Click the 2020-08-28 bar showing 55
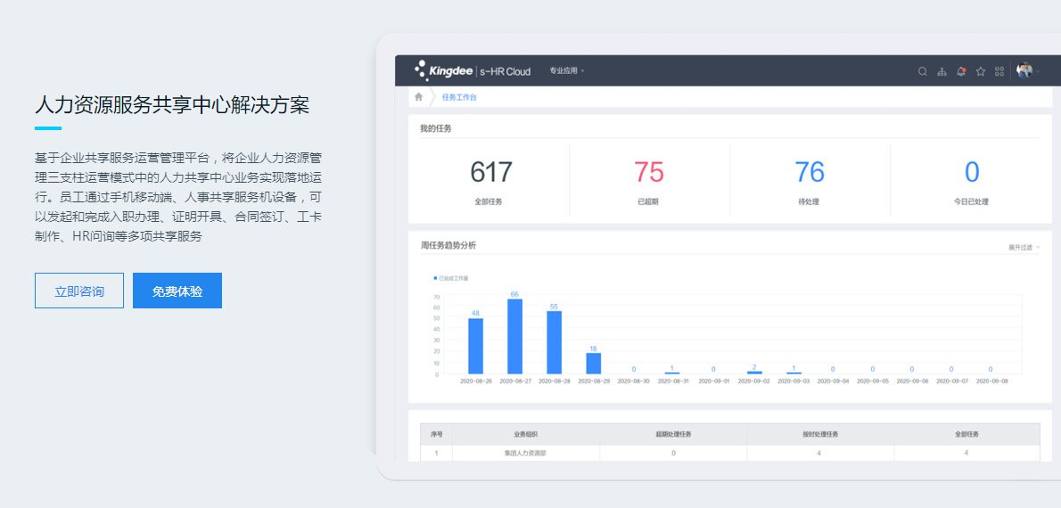Viewport: 1061px width, 508px height. click(555, 342)
